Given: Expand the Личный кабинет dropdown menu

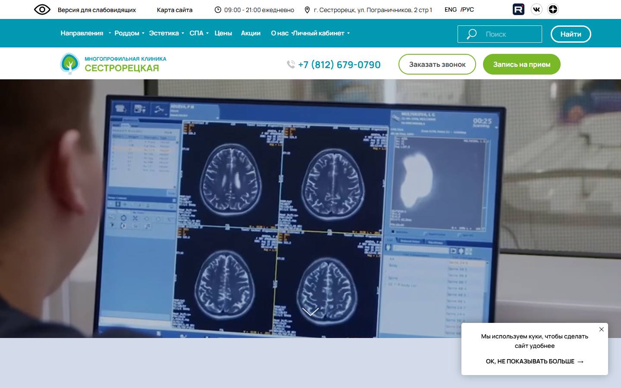Looking at the screenshot, I should click(321, 33).
